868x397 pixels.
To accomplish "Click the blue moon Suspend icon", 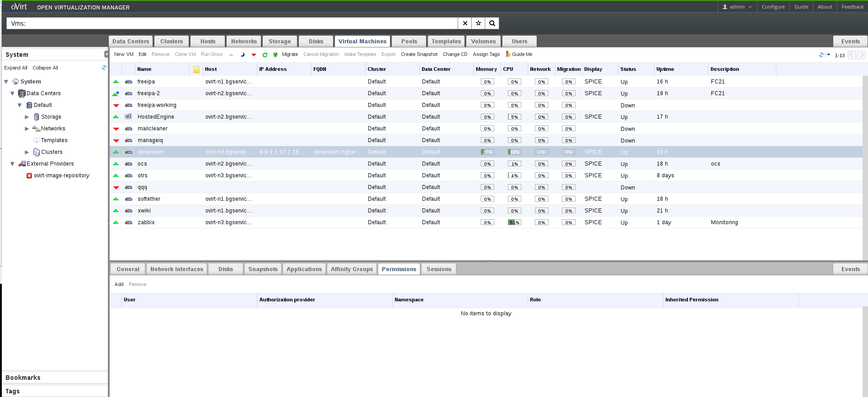I will click(242, 55).
